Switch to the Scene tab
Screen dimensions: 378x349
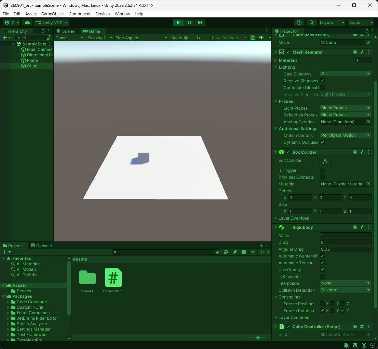coord(66,31)
